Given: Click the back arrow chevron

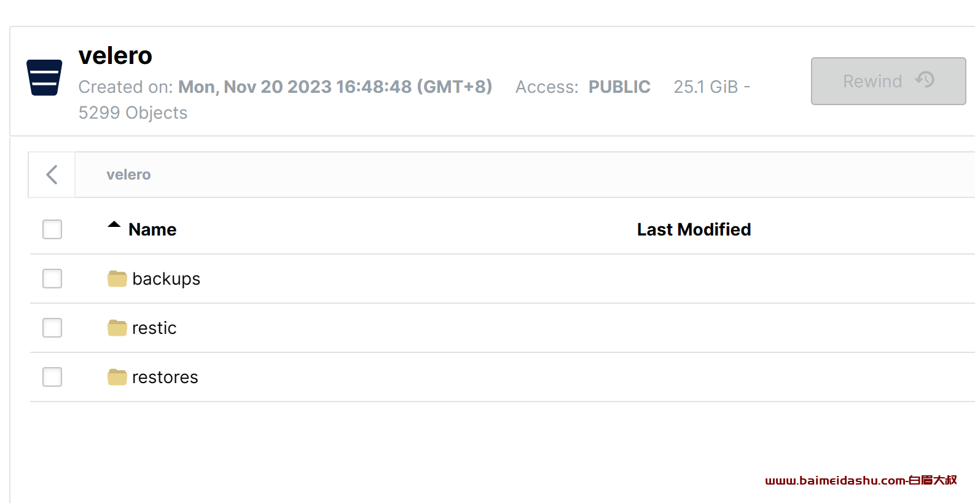Looking at the screenshot, I should click(x=52, y=175).
